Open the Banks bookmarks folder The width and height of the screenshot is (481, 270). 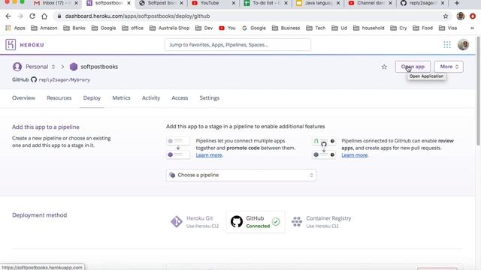pyautogui.click(x=74, y=28)
